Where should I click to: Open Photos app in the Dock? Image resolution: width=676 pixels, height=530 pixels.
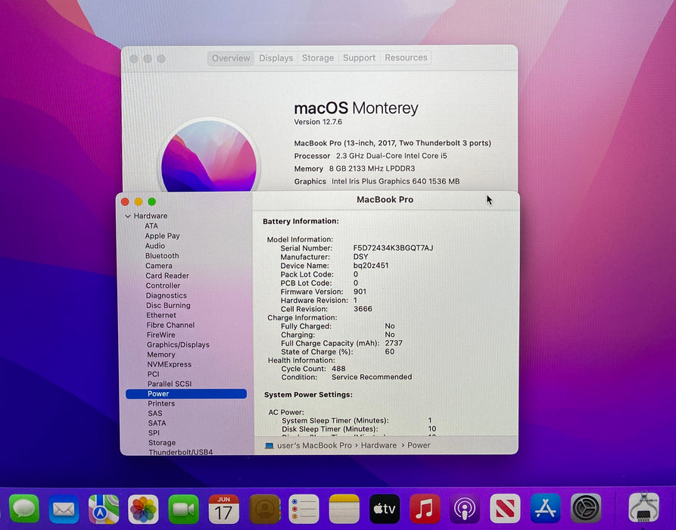pos(143,510)
